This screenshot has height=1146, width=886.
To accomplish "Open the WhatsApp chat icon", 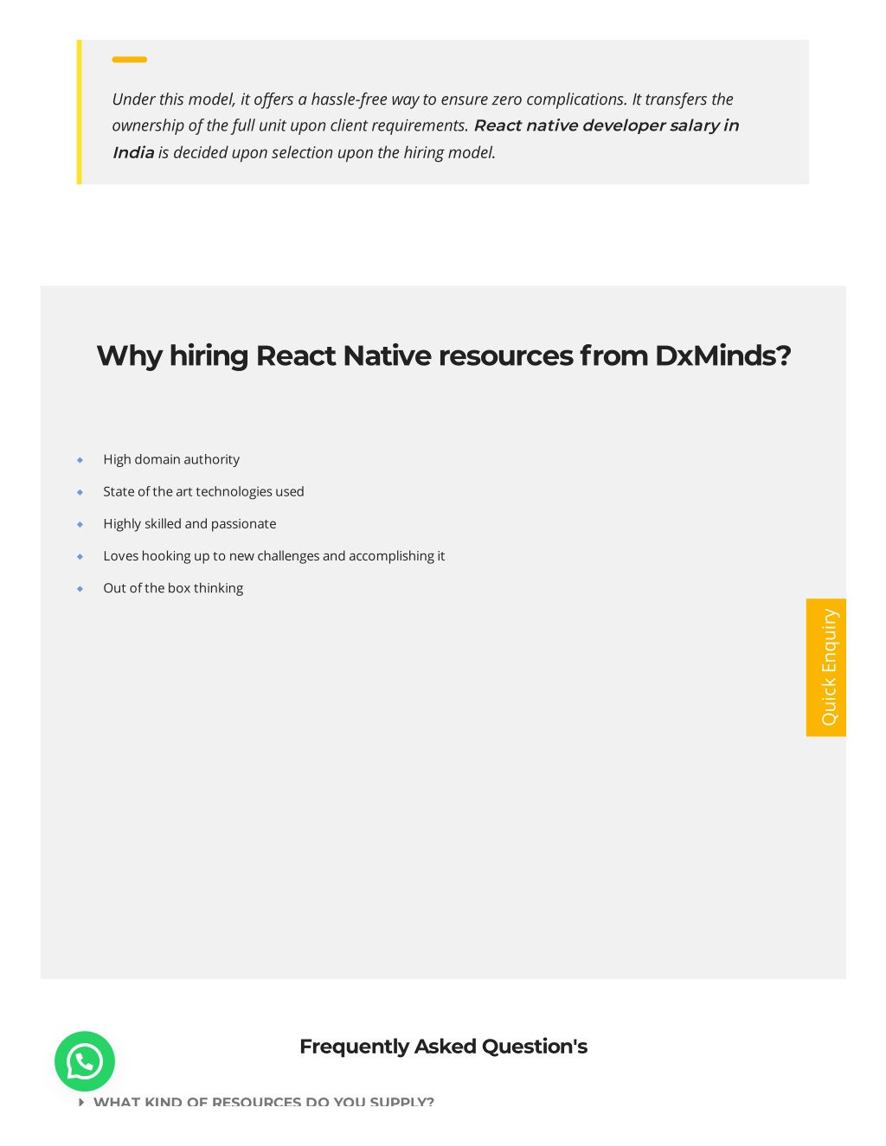I will point(85,1061).
